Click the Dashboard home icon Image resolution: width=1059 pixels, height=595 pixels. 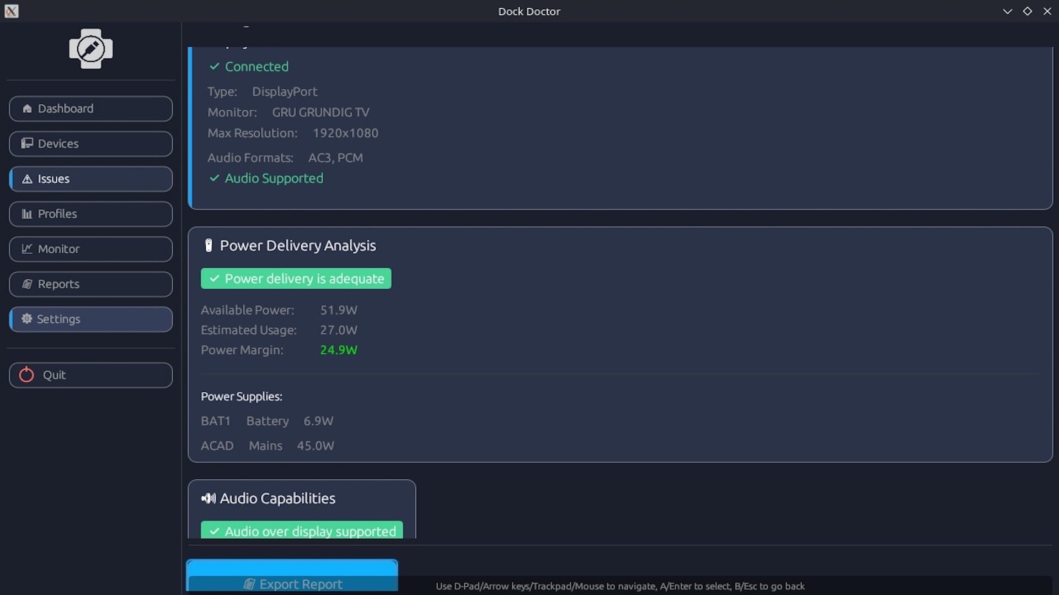[26, 109]
